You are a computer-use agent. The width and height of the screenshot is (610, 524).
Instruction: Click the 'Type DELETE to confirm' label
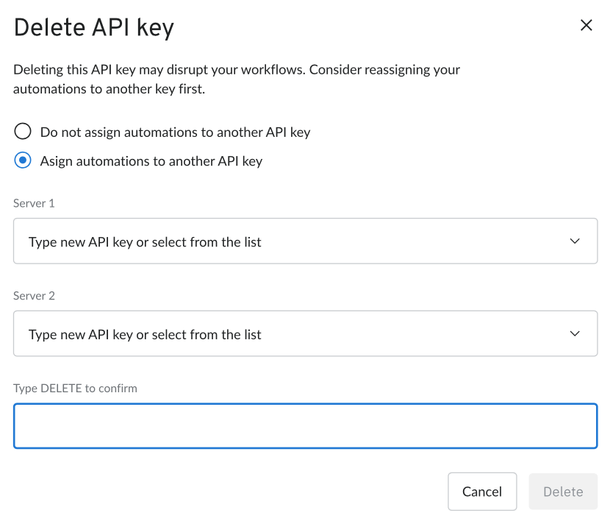tap(75, 389)
